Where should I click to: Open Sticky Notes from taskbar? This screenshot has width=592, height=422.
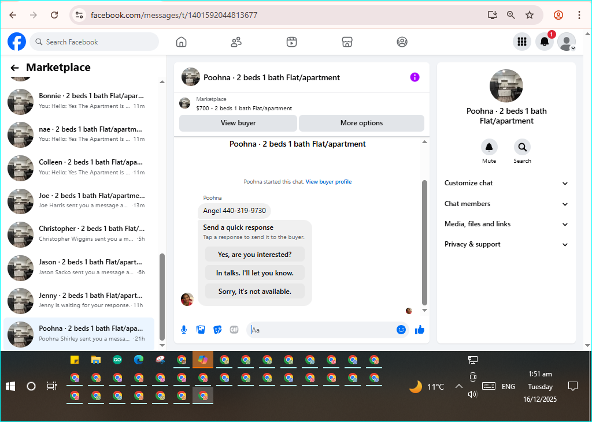tap(75, 360)
